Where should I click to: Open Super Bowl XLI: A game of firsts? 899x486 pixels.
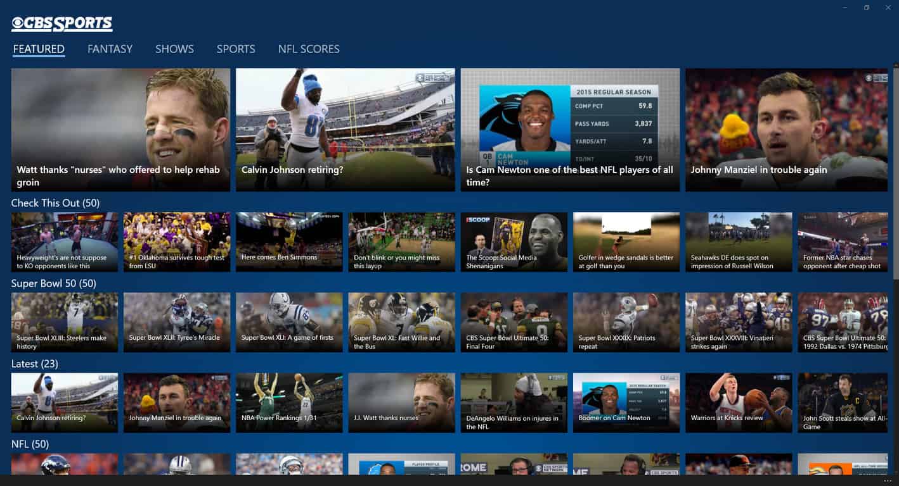[x=289, y=322]
